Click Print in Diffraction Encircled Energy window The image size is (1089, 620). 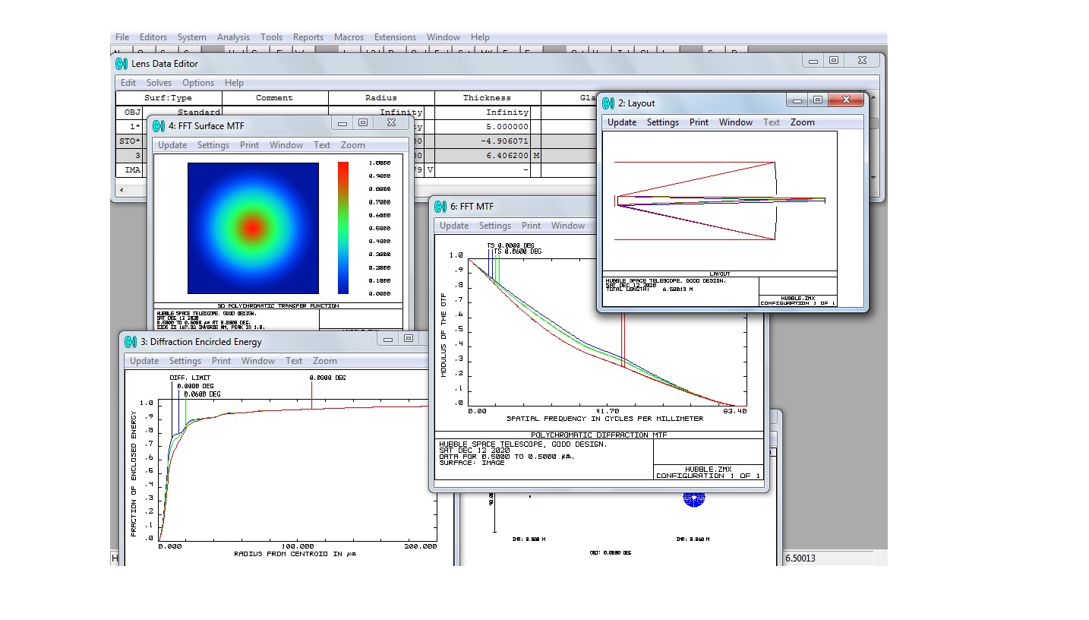(x=221, y=361)
